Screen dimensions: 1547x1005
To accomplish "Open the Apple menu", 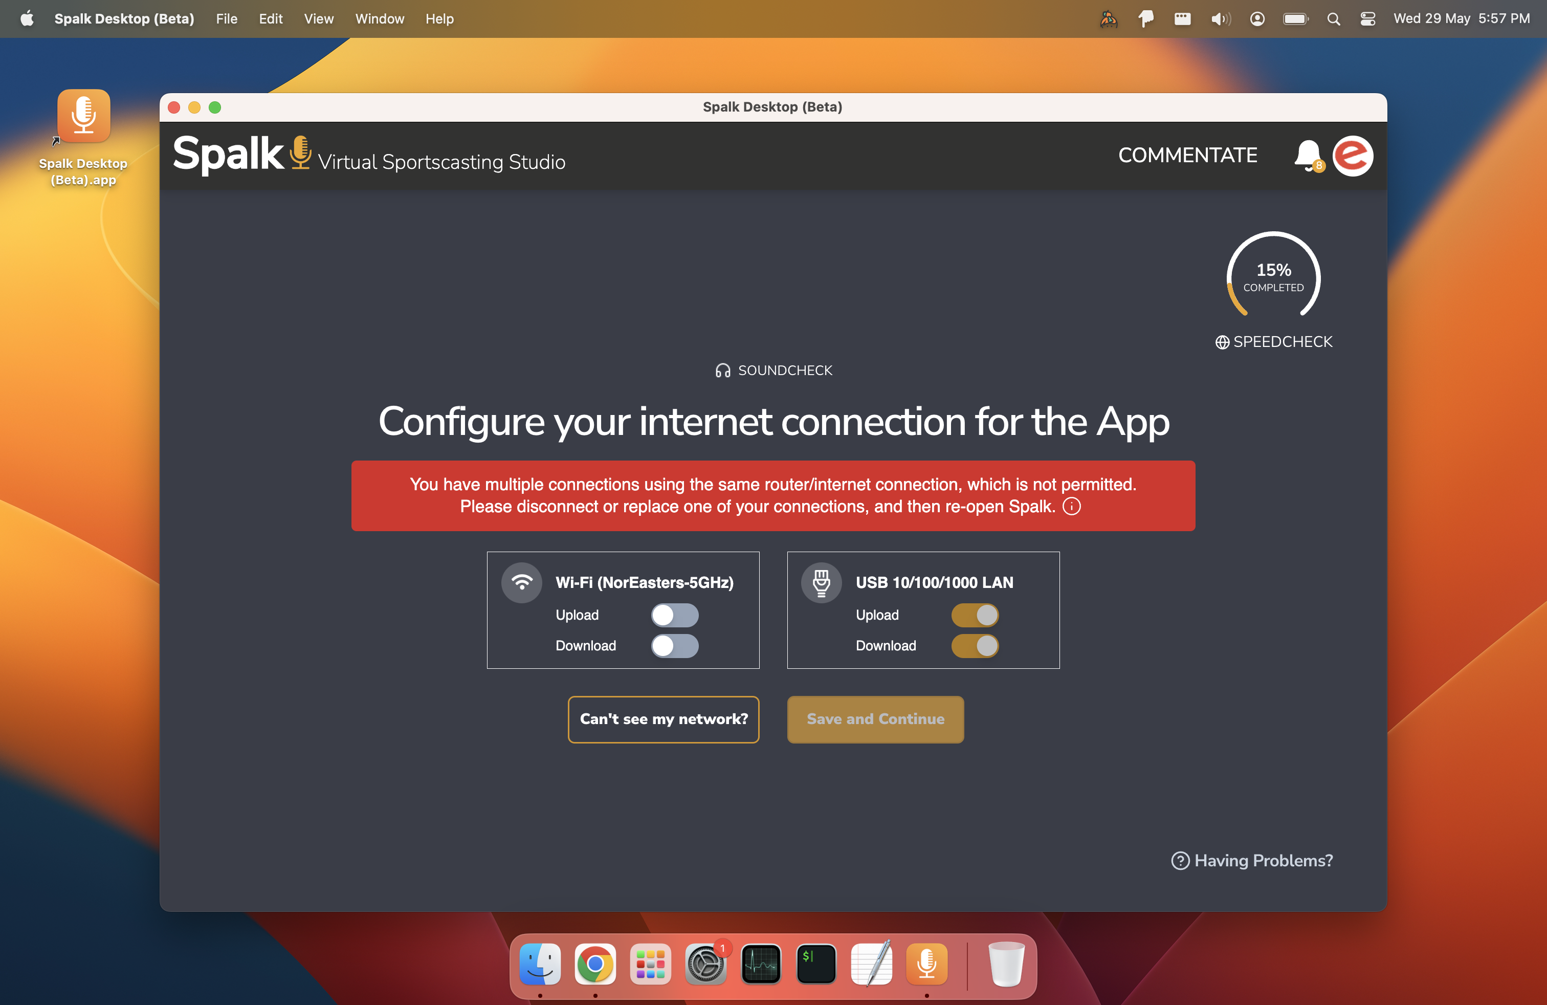I will [27, 18].
